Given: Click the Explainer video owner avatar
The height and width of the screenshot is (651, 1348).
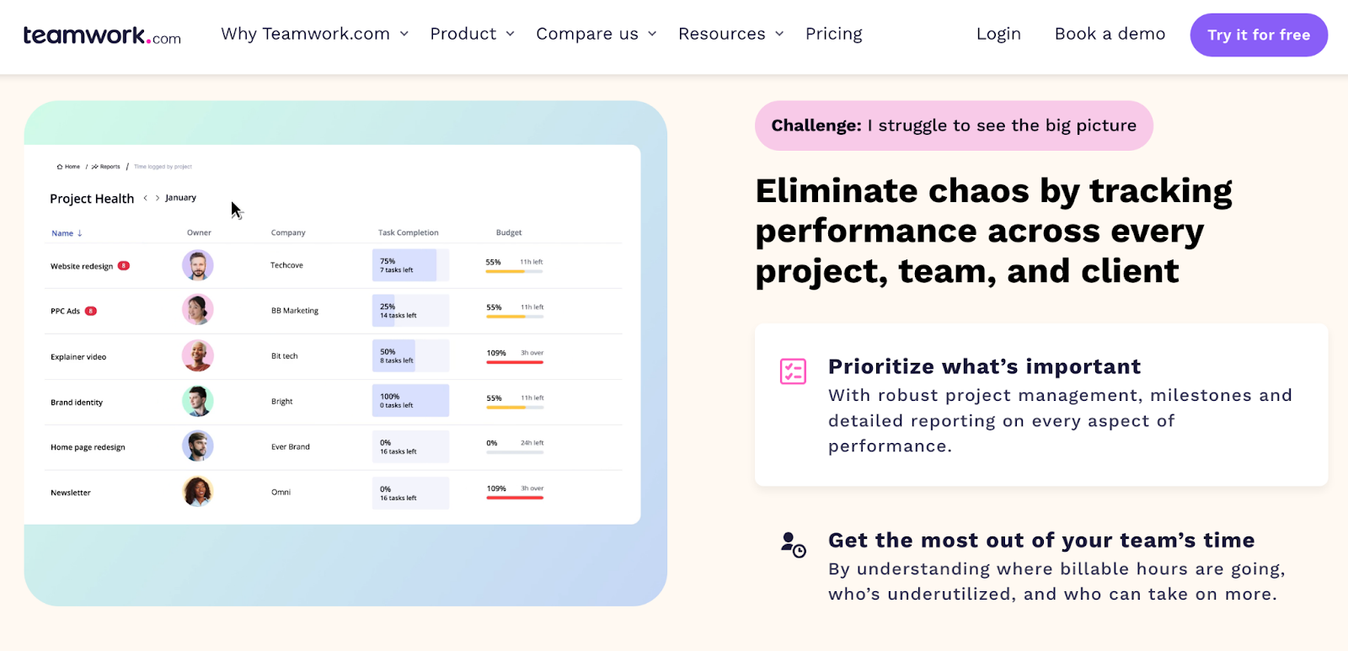Looking at the screenshot, I should click(198, 356).
